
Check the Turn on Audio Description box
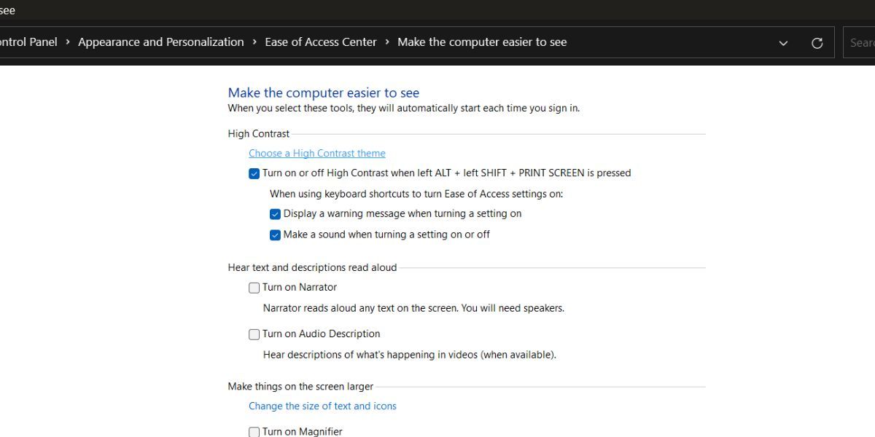[254, 334]
